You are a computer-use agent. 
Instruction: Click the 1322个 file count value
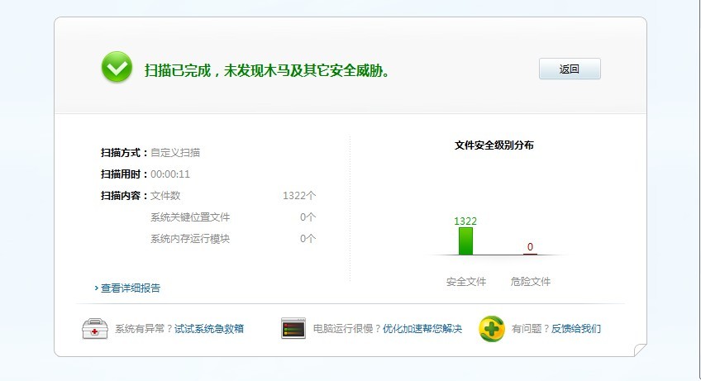299,196
